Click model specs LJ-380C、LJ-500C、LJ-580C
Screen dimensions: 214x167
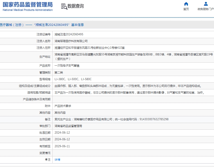point(73,79)
